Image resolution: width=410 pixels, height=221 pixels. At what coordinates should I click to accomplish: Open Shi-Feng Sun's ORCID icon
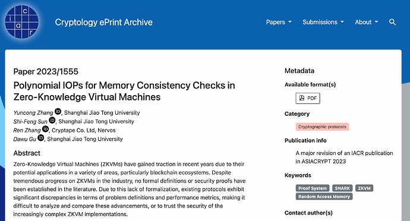click(x=52, y=120)
